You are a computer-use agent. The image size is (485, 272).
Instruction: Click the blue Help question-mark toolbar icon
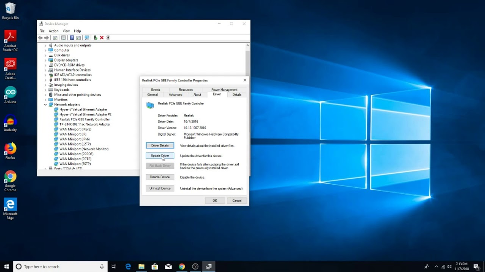pyautogui.click(x=72, y=38)
